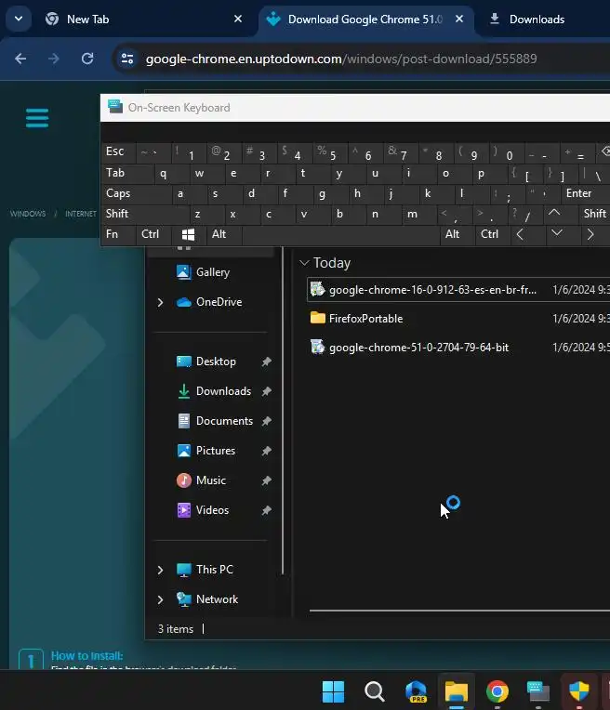610x710 pixels.
Task: Select the Download Google Chrome 51.0 tab
Action: 366,20
